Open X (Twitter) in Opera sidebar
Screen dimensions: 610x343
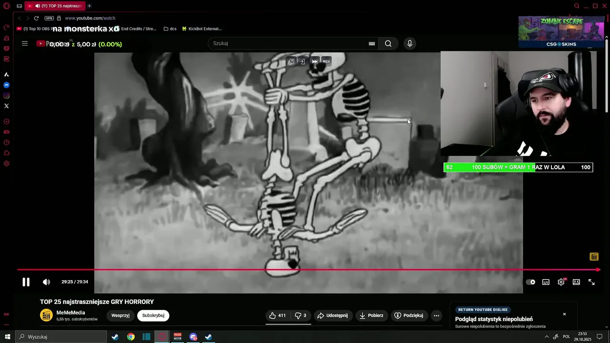(x=7, y=106)
